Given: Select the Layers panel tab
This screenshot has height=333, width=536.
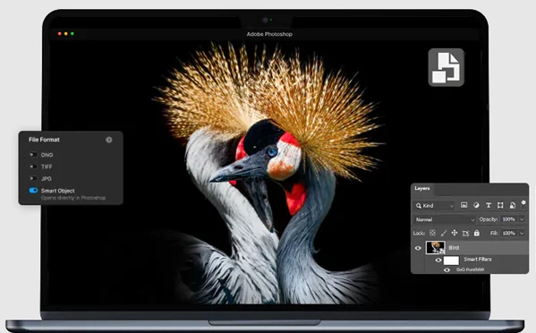Looking at the screenshot, I should pyautogui.click(x=422, y=188).
